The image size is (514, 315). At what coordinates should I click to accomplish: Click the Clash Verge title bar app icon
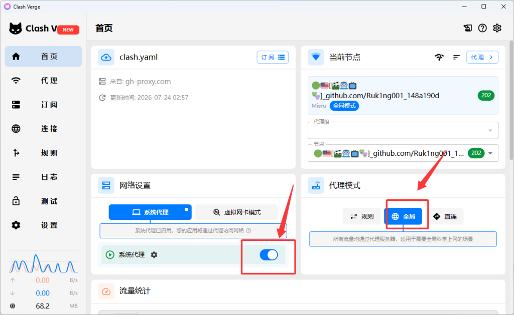tap(7, 7)
